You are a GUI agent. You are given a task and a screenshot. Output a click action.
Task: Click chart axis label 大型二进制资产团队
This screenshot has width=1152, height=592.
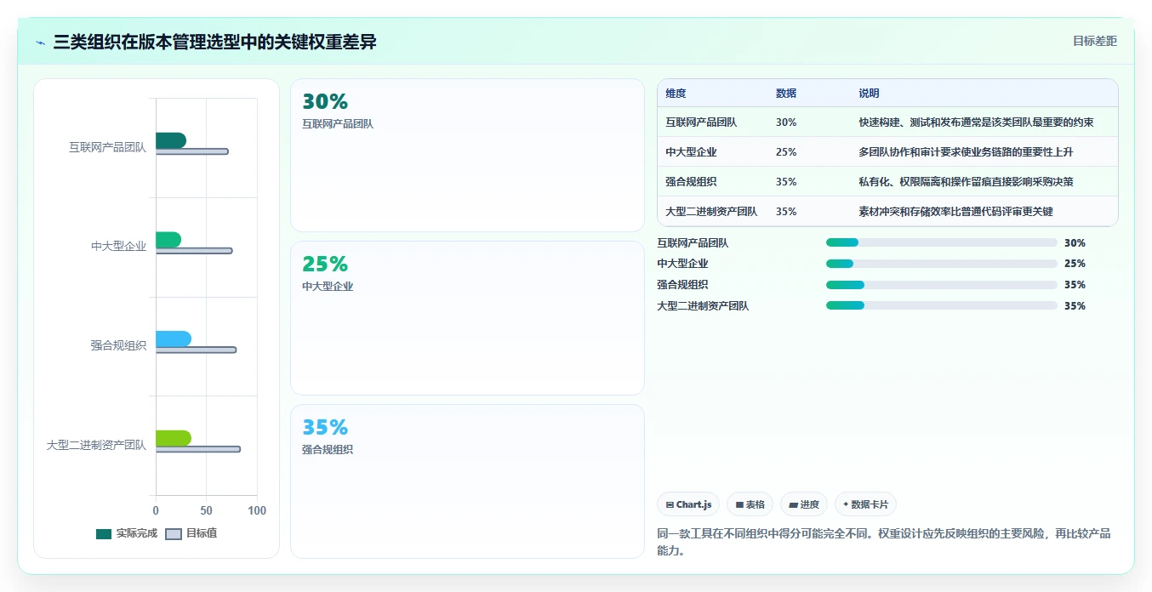click(x=96, y=445)
